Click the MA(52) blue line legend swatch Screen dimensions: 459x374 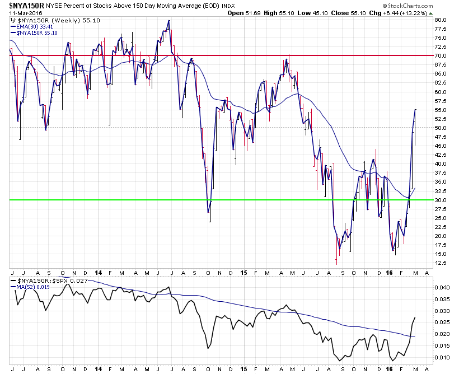13,287
